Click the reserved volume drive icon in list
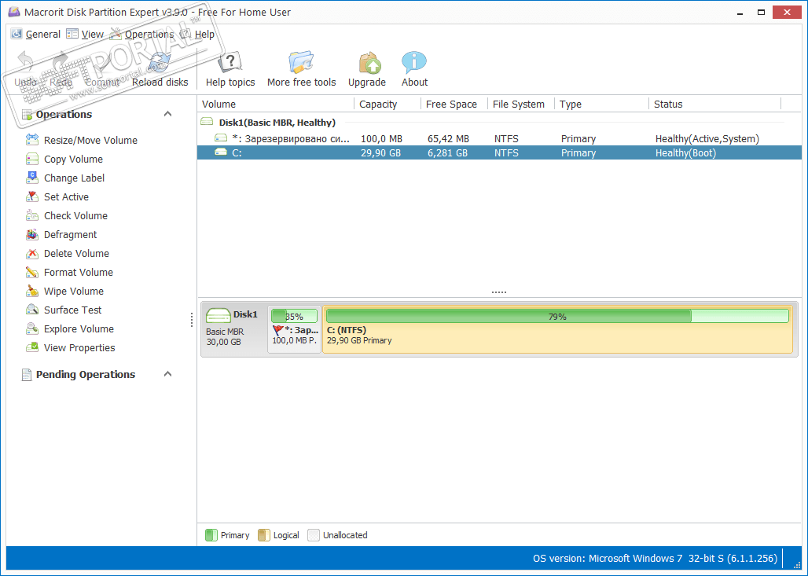 coord(221,138)
